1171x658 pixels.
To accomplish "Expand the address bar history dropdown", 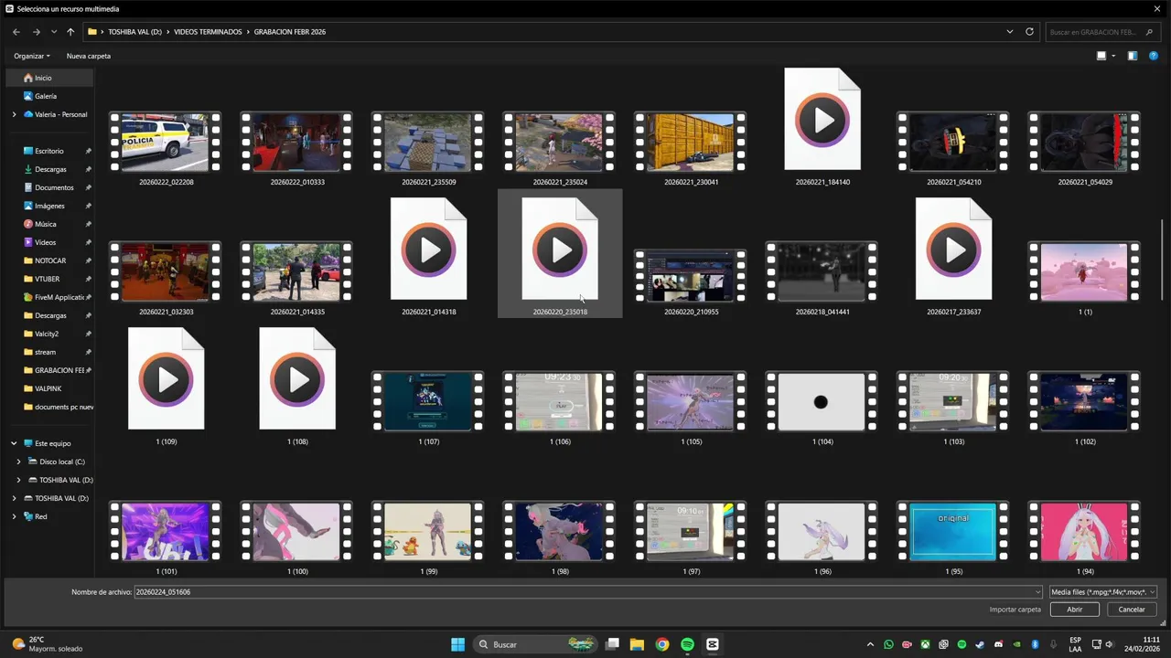I will (1010, 32).
